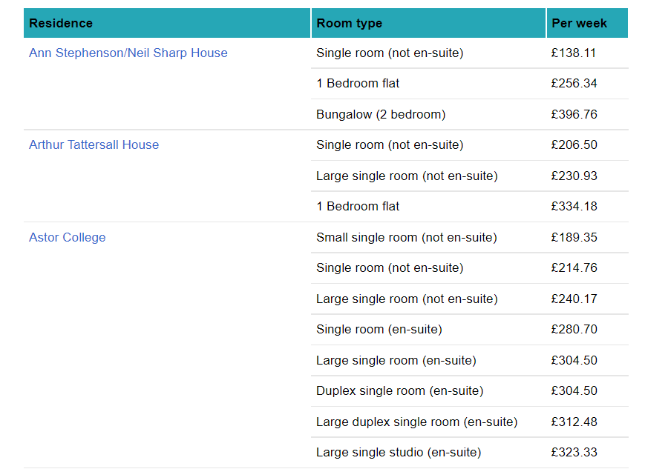The width and height of the screenshot is (668, 469).
Task: Click the Room type column header
Action: tap(349, 23)
